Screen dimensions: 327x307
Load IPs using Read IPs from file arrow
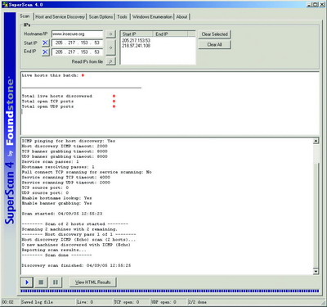110,61
